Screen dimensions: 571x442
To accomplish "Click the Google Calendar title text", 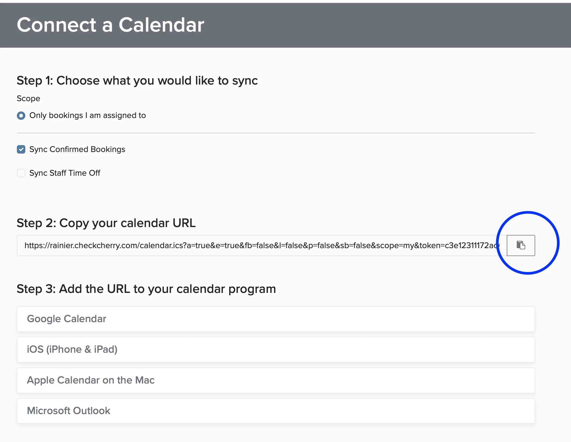I will point(67,319).
